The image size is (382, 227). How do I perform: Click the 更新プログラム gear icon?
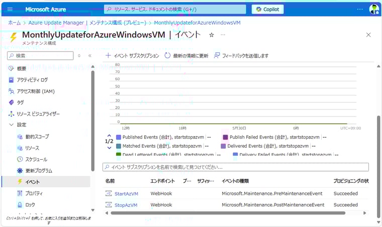point(20,171)
